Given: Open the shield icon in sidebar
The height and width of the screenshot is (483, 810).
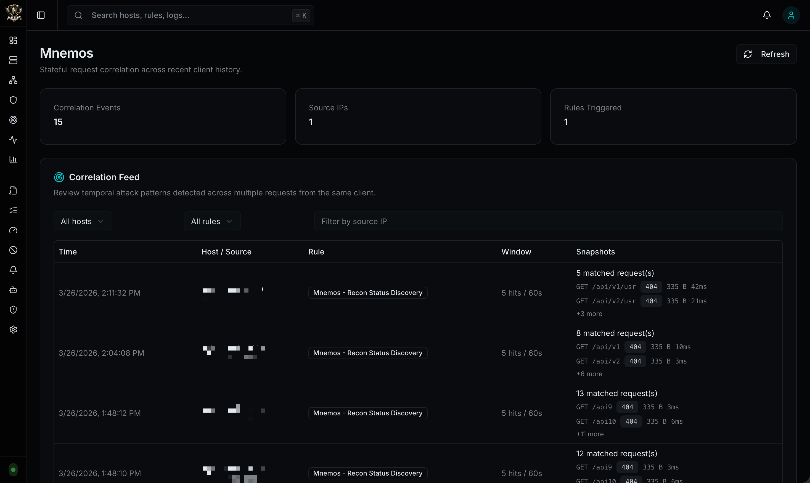Looking at the screenshot, I should coord(13,100).
